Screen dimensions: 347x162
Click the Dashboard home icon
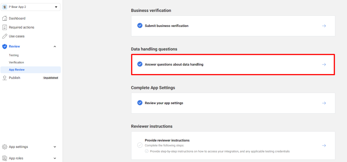(x=4, y=18)
